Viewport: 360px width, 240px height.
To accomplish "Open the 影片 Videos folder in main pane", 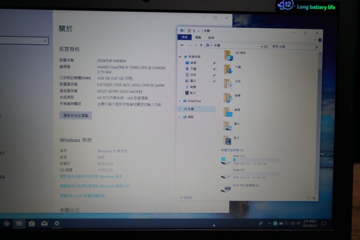I will [227, 140].
